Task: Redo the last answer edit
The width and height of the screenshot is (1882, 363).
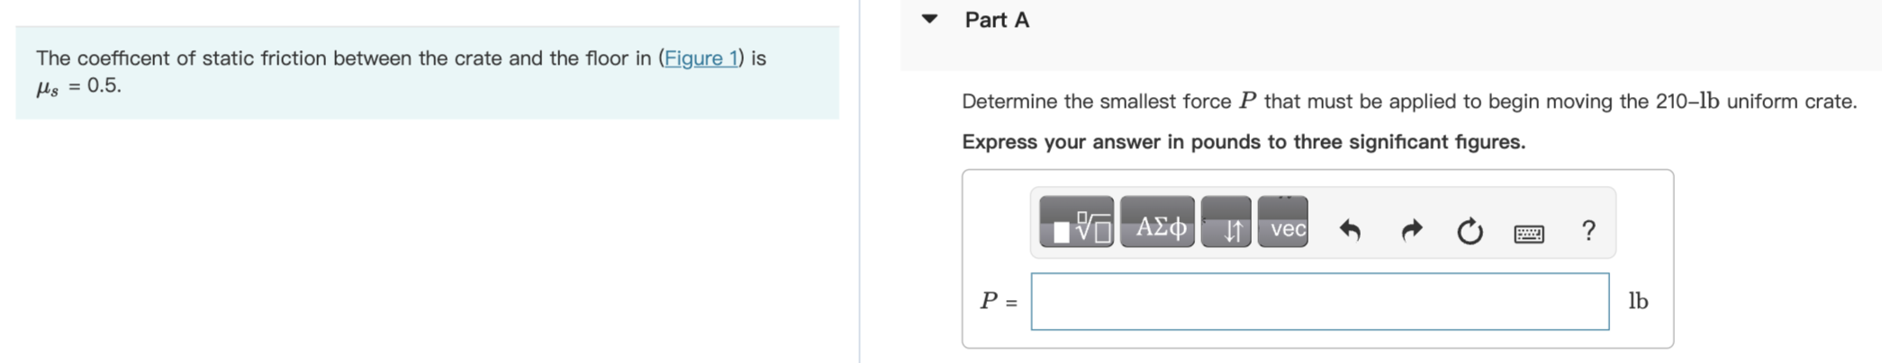Action: coord(1412,231)
